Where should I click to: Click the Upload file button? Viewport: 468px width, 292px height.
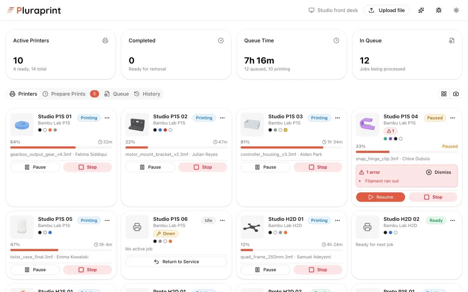386,11
